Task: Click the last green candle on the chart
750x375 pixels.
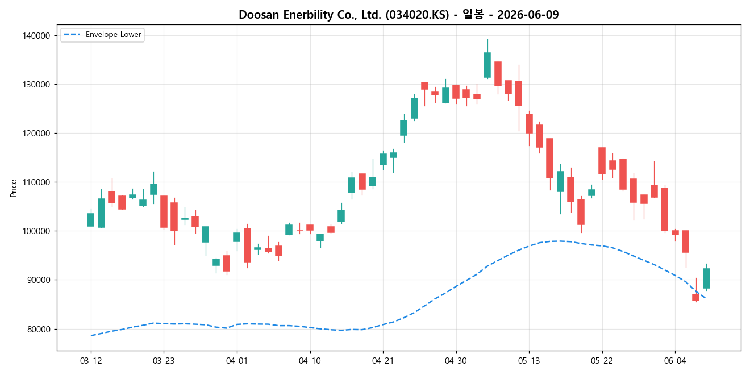Action: coord(706,278)
